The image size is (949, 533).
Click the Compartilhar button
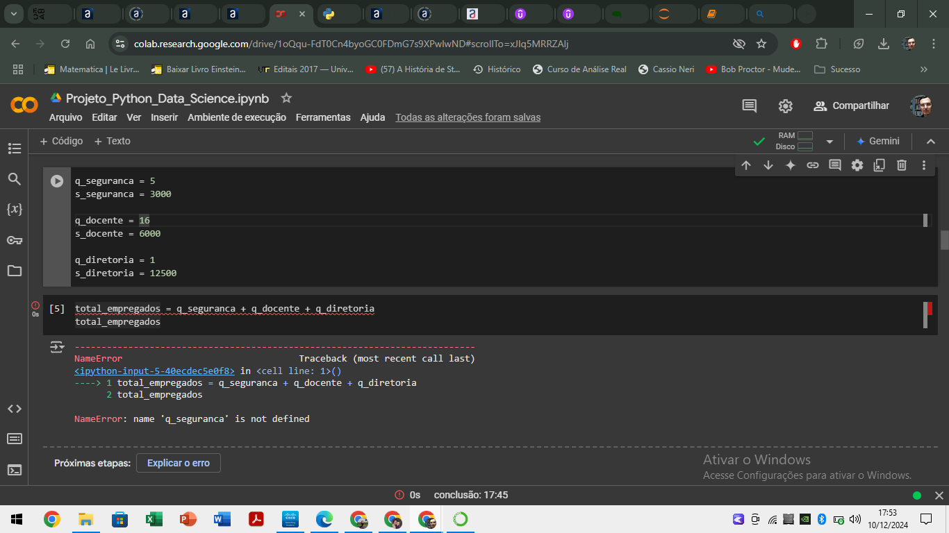pyautogui.click(x=852, y=106)
